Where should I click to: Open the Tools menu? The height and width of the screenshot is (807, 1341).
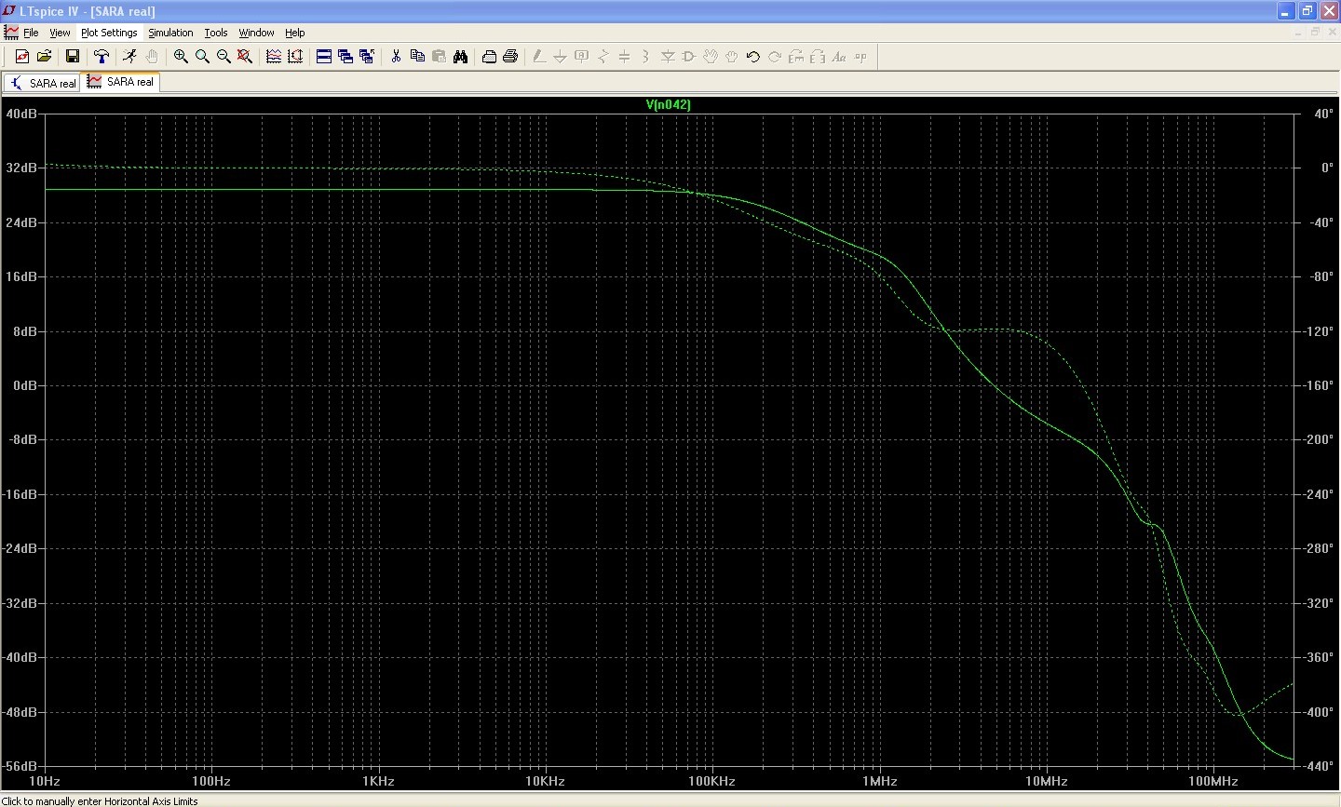(x=216, y=33)
